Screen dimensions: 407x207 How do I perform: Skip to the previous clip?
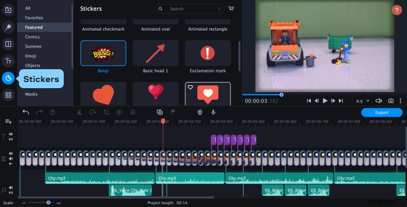point(309,101)
